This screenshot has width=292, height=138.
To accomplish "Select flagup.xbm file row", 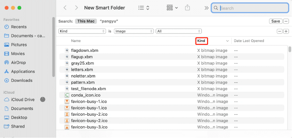I will (x=172, y=57).
